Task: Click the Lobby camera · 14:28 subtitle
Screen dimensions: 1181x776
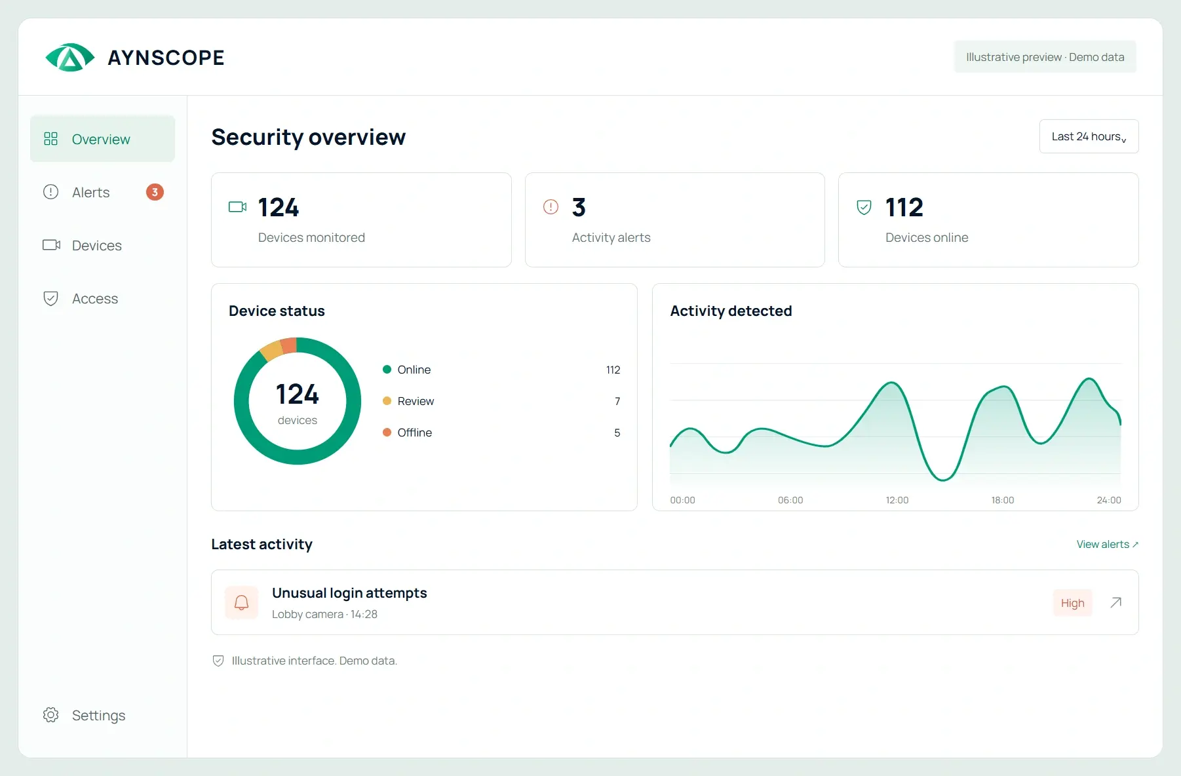Action: click(x=324, y=614)
